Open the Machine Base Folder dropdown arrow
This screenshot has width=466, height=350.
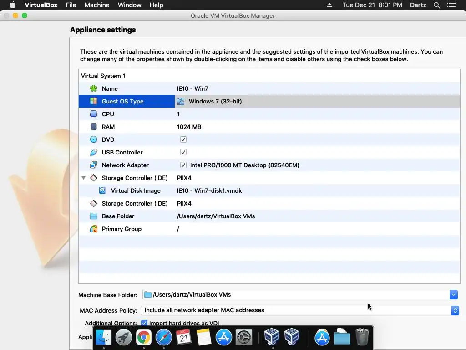pos(454,295)
